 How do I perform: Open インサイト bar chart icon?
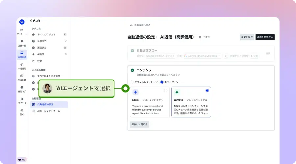pyautogui.click(x=22, y=100)
